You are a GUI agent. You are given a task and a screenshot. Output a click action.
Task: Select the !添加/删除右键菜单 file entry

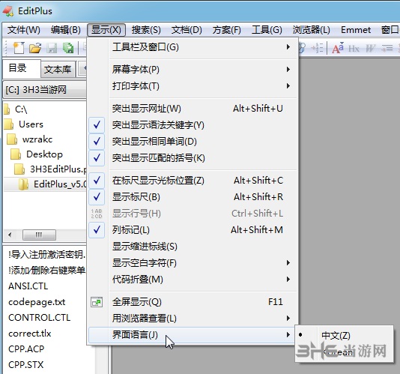pyautogui.click(x=47, y=270)
